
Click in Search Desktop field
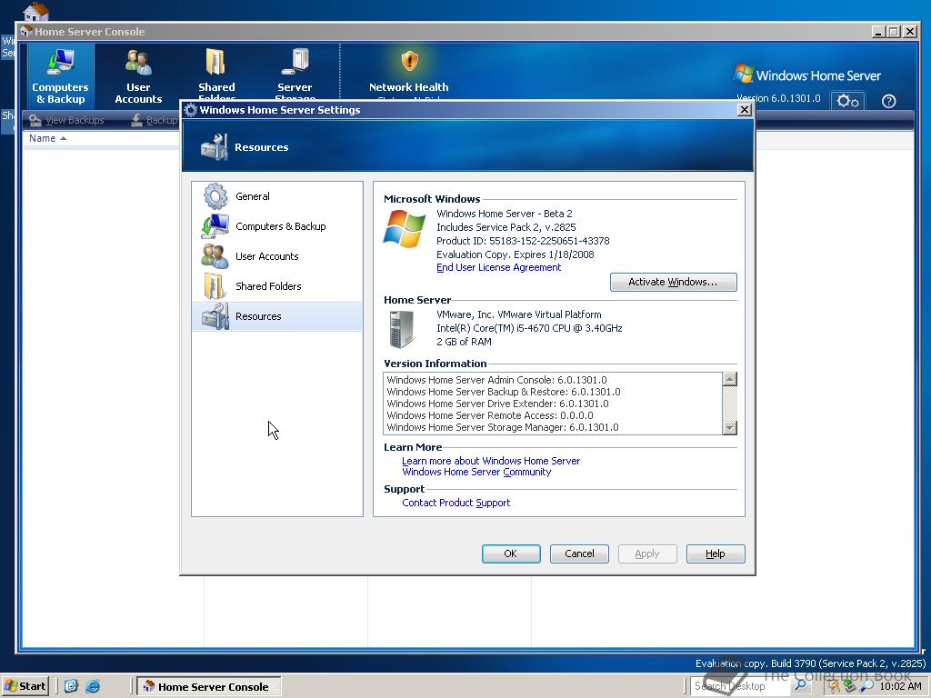tap(739, 686)
